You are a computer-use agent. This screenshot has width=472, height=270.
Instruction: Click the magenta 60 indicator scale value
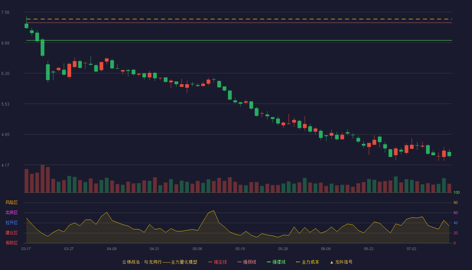(455, 213)
